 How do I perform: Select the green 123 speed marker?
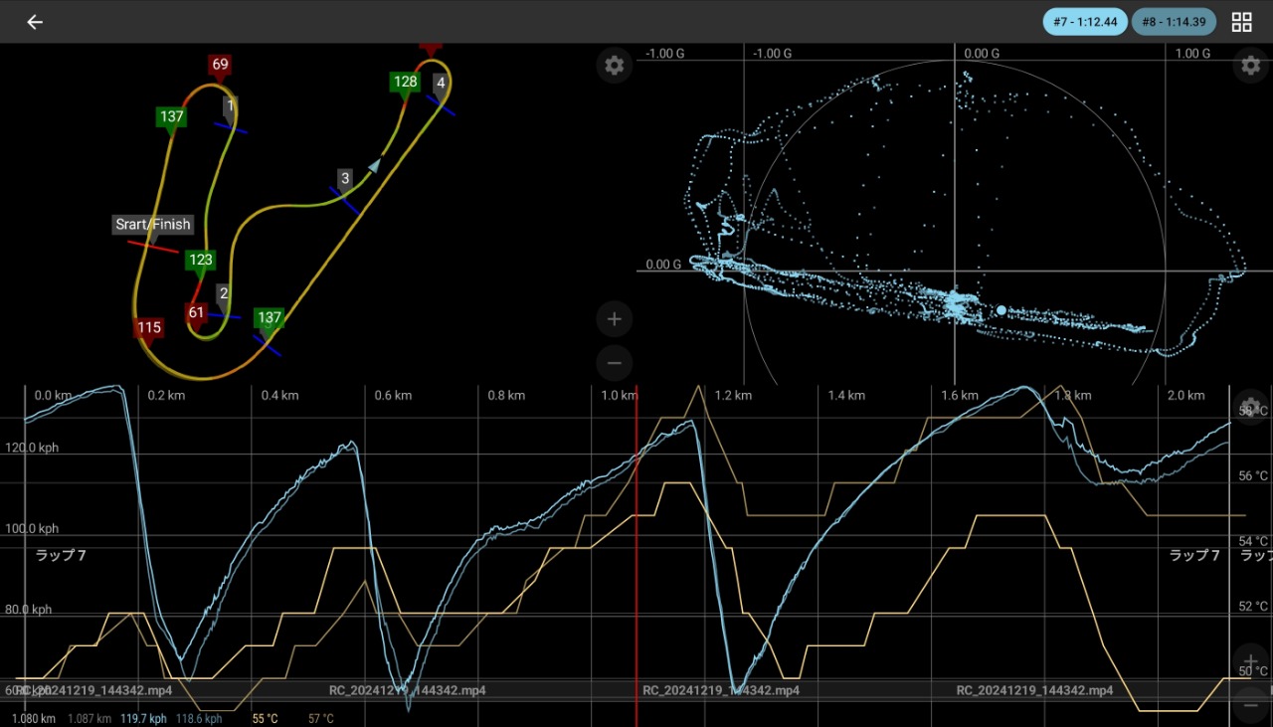(x=201, y=263)
